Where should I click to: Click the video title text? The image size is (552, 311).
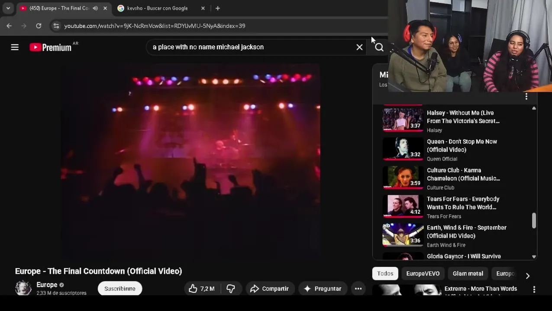pos(99,271)
